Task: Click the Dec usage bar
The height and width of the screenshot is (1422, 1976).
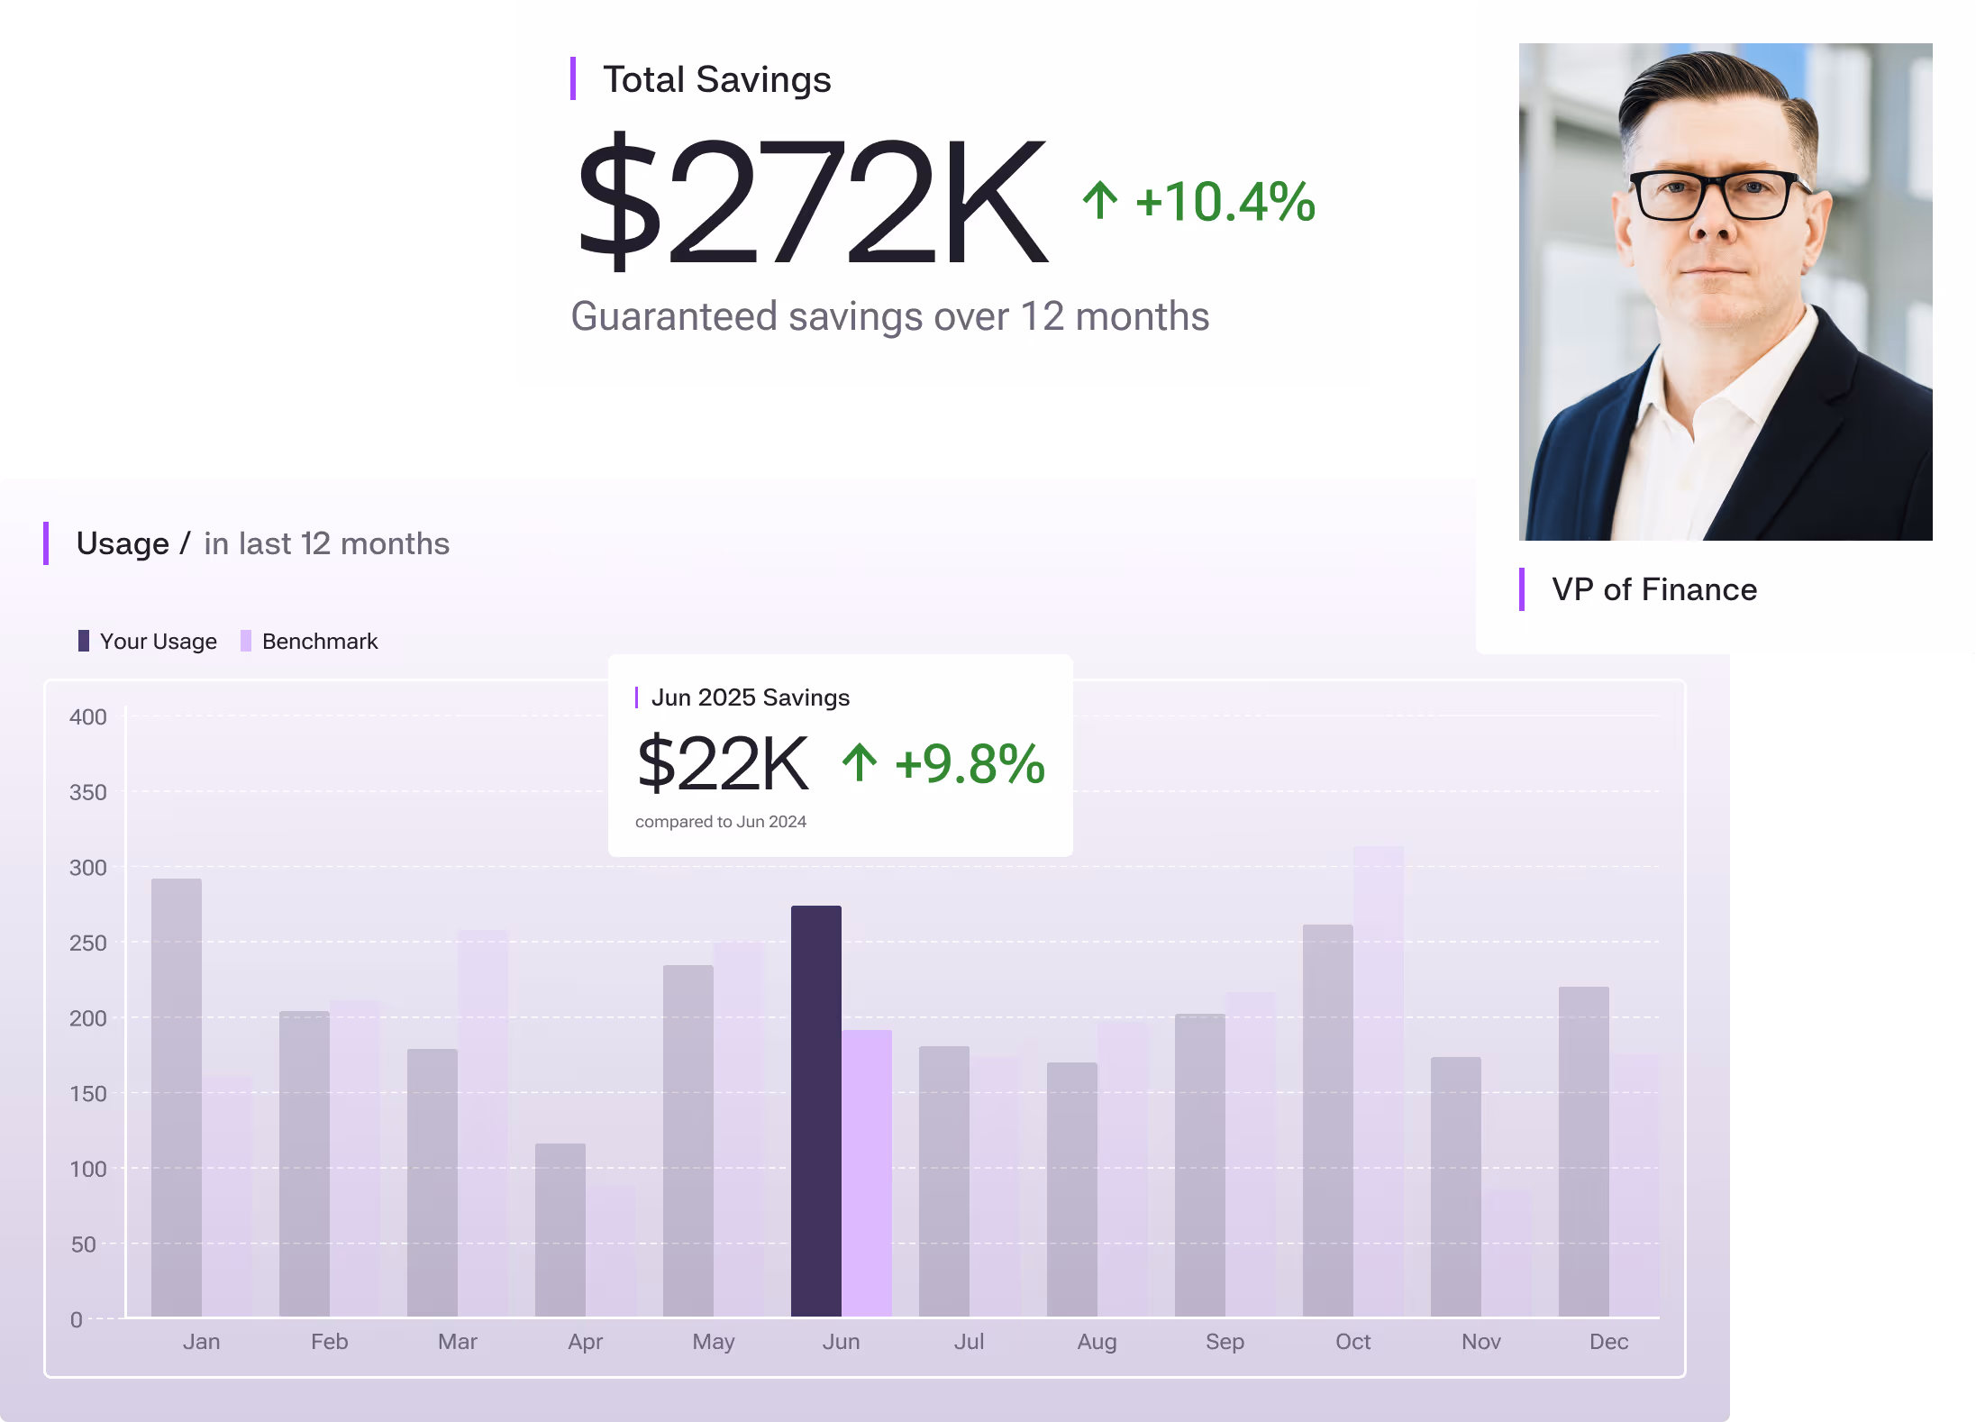Action: coord(1583,1151)
